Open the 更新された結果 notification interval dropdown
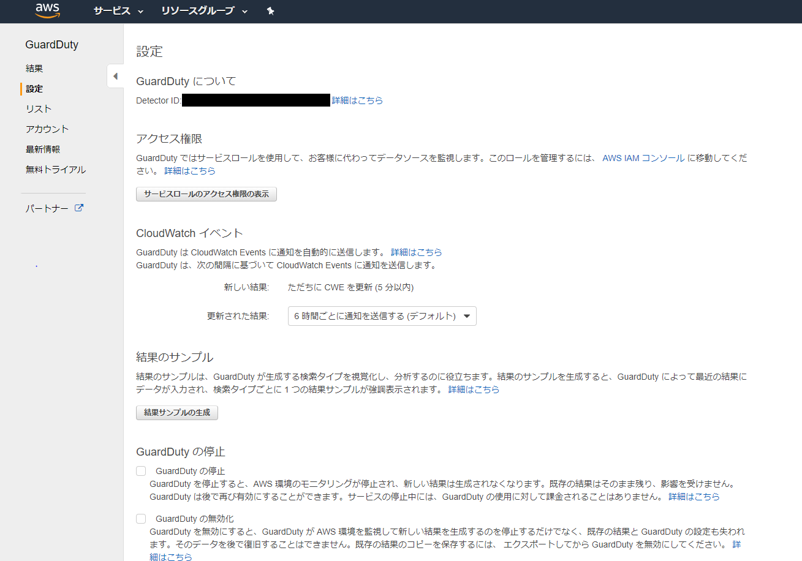 pos(382,316)
